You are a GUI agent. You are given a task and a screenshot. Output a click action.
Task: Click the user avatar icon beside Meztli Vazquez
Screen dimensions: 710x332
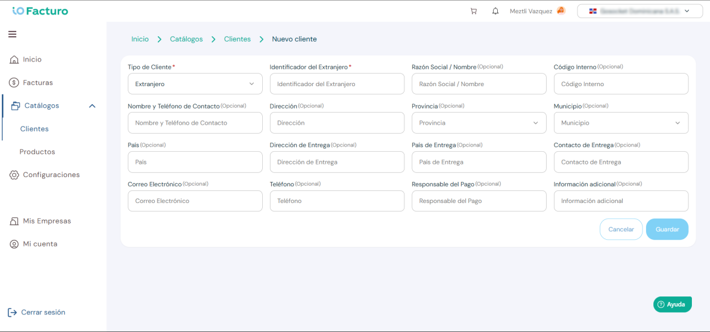[x=561, y=11]
